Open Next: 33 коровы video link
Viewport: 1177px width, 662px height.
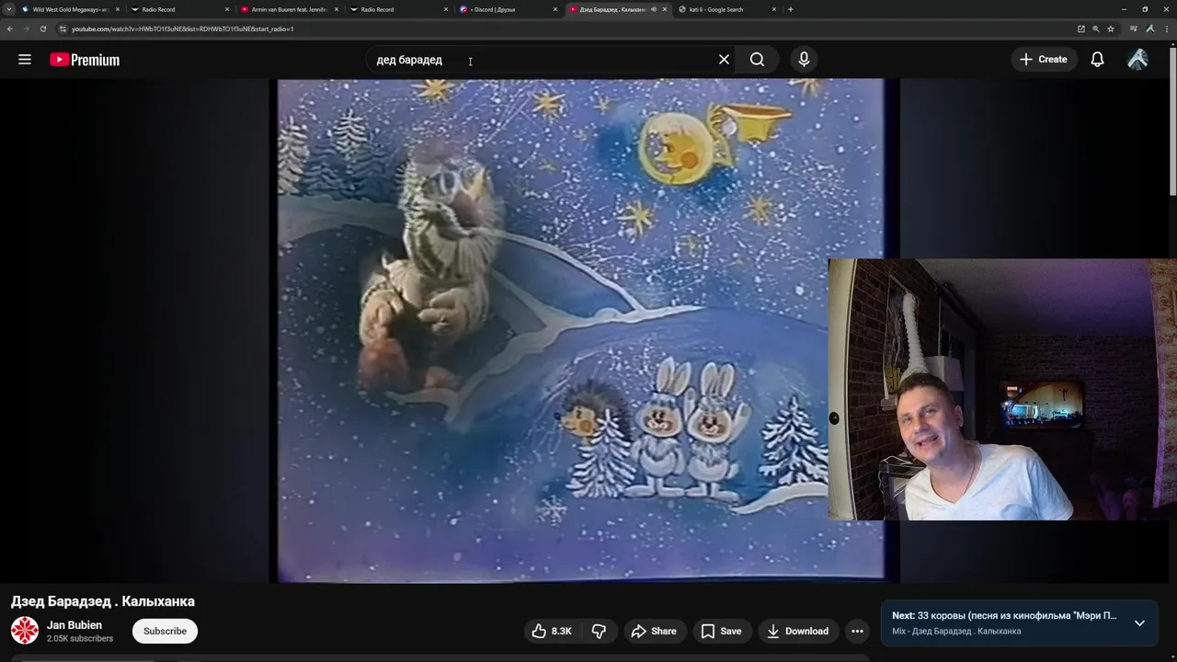tap(1004, 616)
